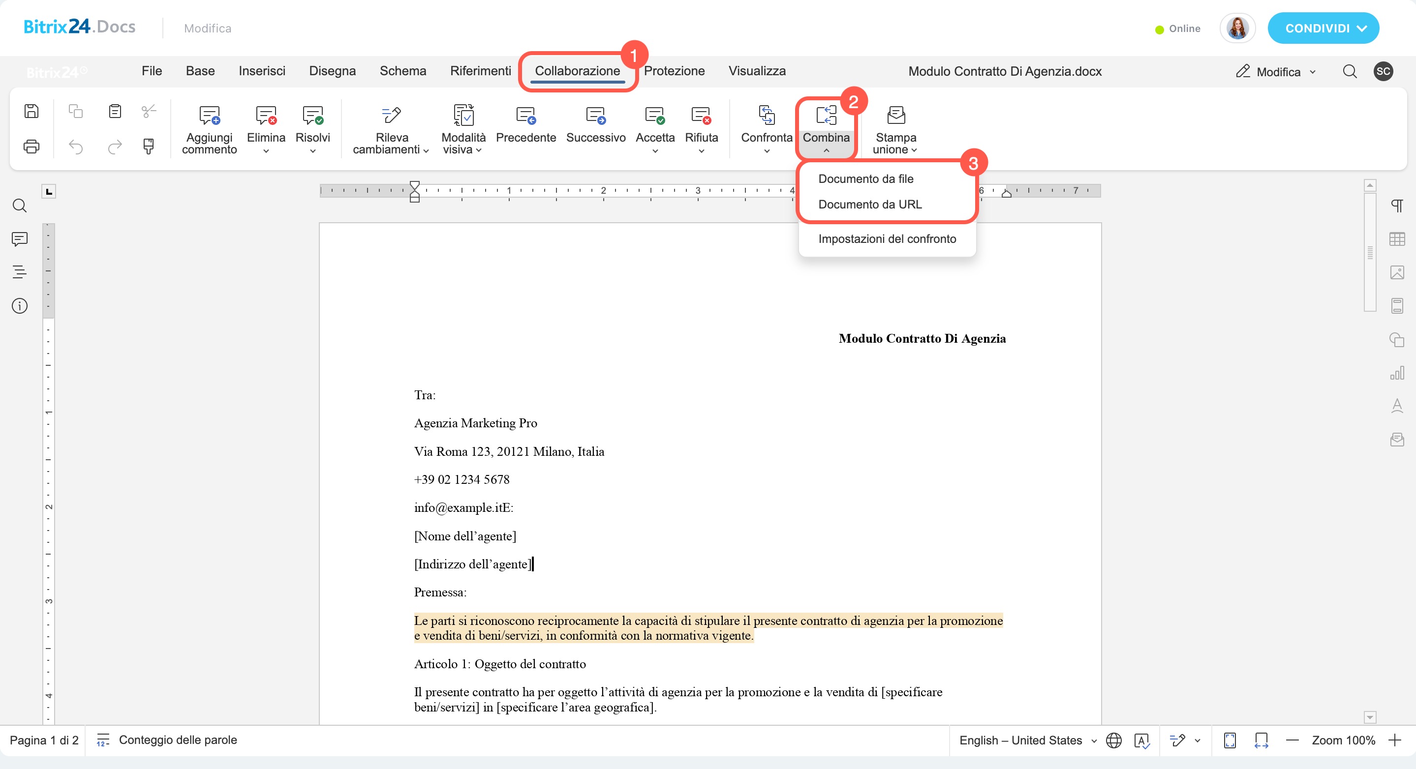
Task: Click the Copy style paintbrush icon
Action: 149,146
